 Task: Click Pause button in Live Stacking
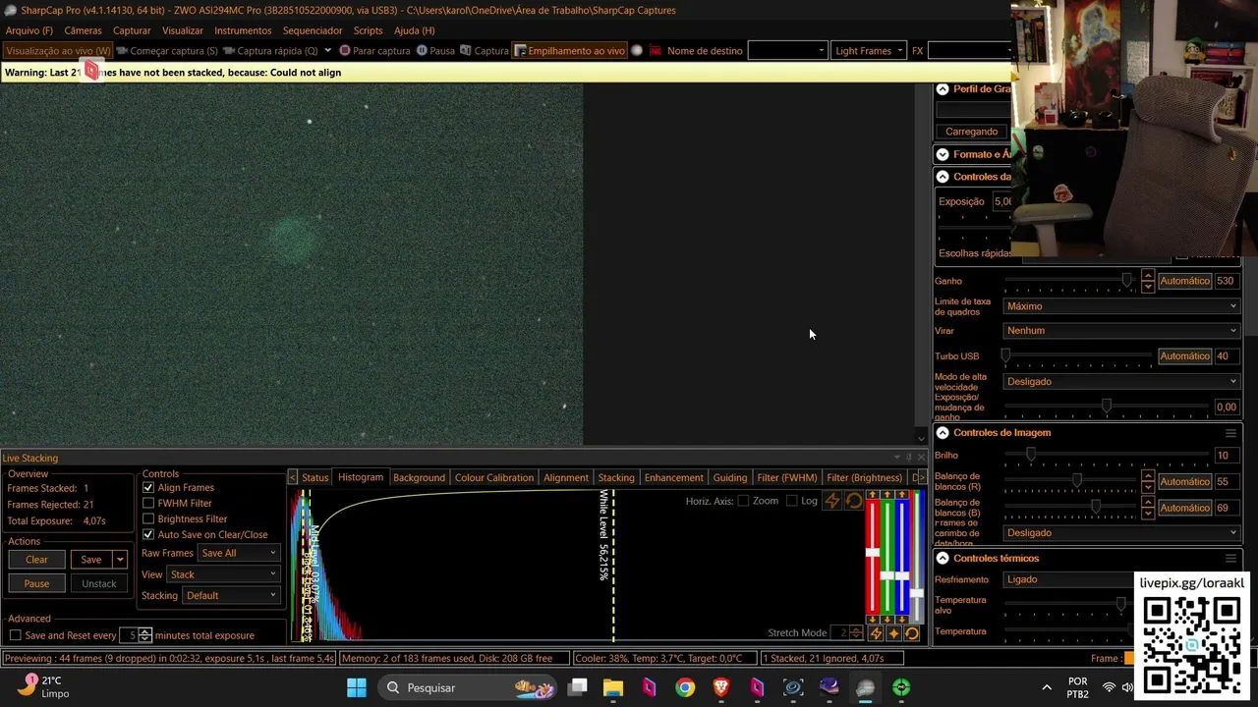36,584
